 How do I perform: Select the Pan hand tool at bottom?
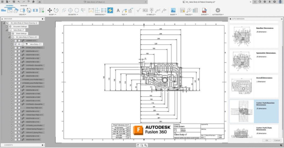[x=138, y=145]
